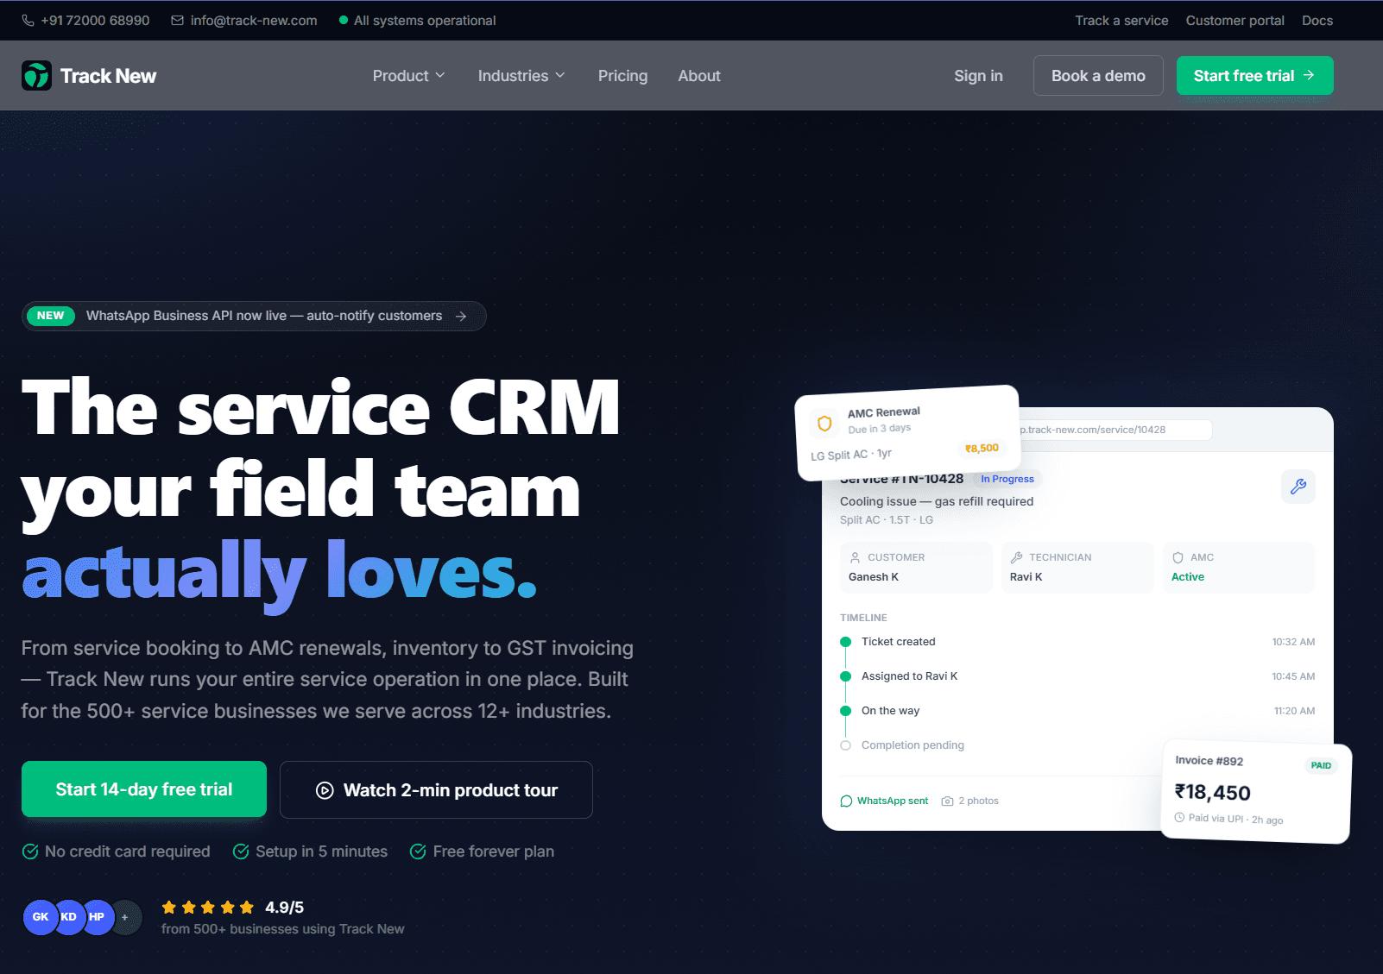
Task: Click the five-star rating icons
Action: pos(208,908)
